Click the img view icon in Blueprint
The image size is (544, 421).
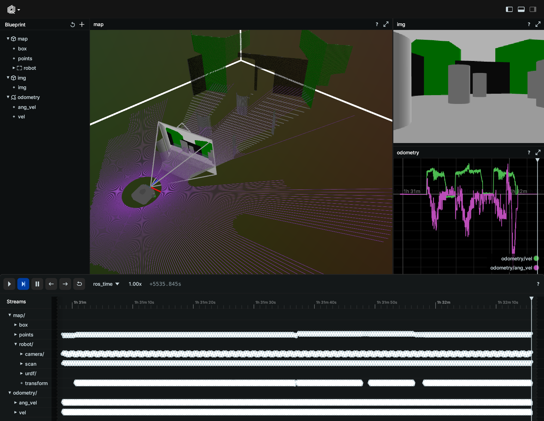tap(13, 78)
